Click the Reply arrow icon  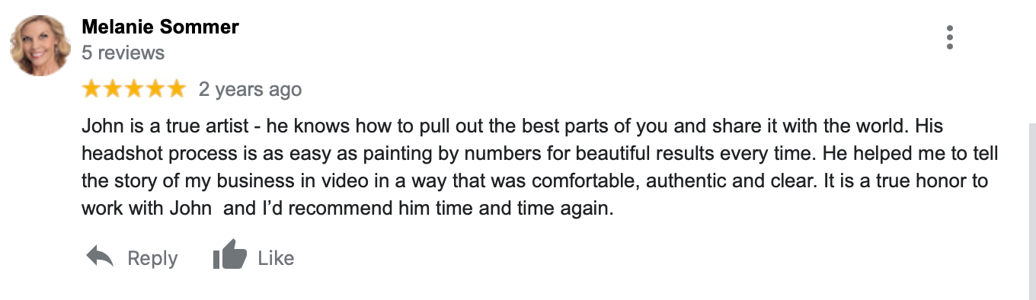click(x=100, y=257)
